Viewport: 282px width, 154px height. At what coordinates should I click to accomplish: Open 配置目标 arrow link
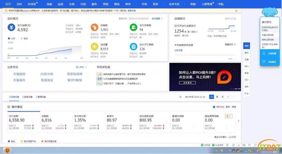[x=230, y=44]
